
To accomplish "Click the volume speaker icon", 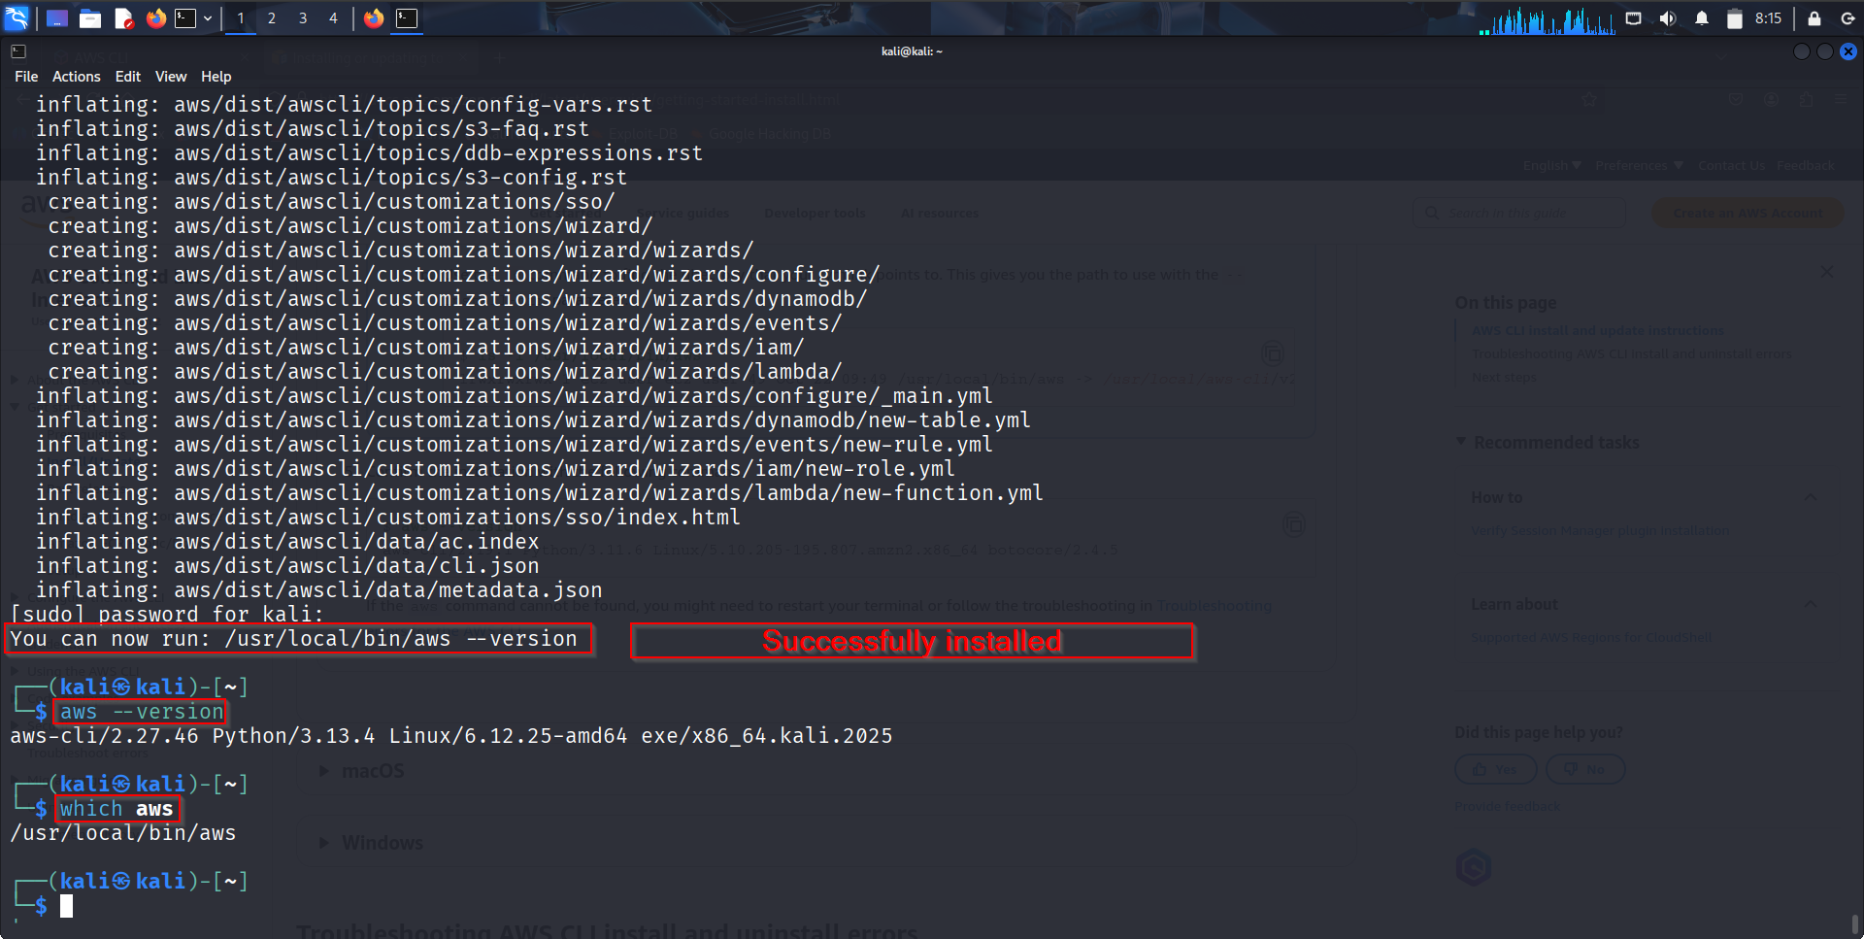I will click(x=1667, y=18).
